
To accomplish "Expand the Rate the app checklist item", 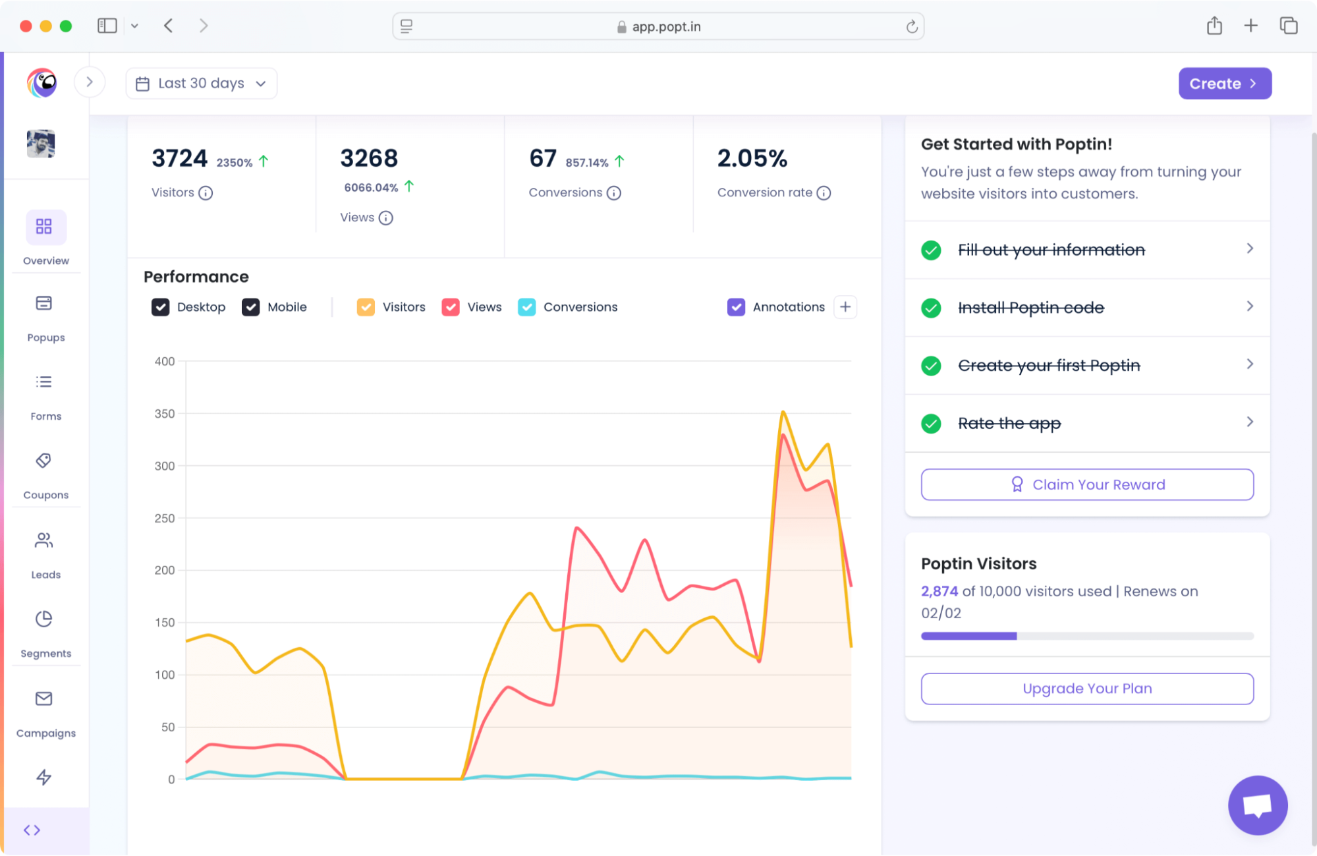I will [x=1249, y=422].
